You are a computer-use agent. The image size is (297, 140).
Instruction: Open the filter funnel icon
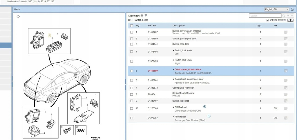[146, 16]
